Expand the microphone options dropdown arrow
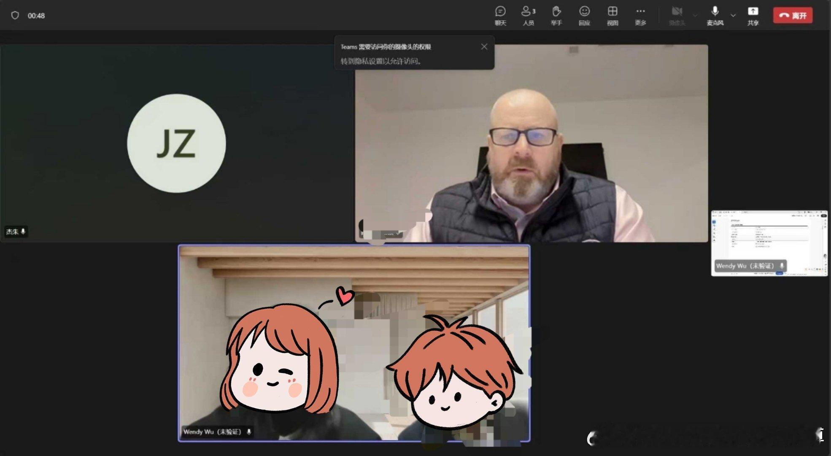Viewport: 831px width, 456px height. pos(733,16)
